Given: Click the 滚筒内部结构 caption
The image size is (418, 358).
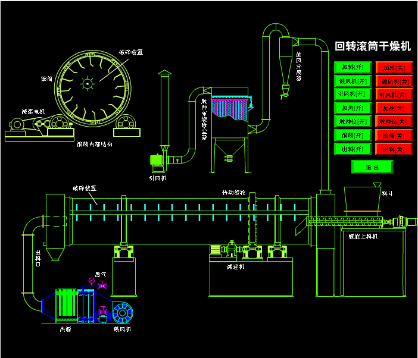Looking at the screenshot, I should (94, 145).
